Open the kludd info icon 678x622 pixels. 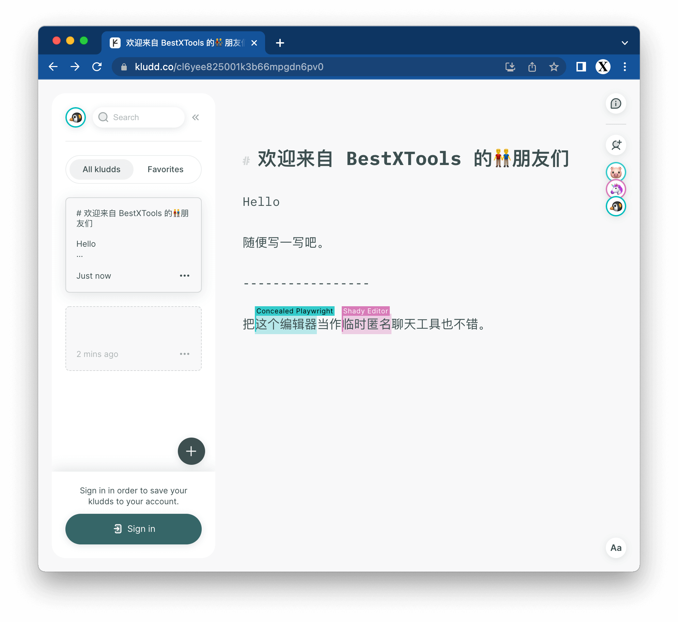pyautogui.click(x=616, y=103)
